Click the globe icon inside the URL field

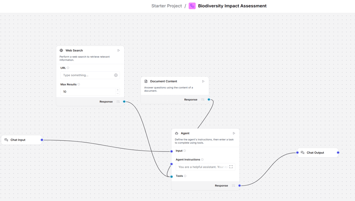point(116,75)
